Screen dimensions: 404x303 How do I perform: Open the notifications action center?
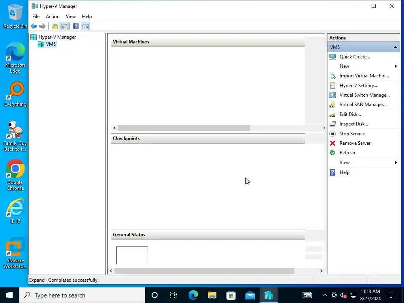click(391, 295)
